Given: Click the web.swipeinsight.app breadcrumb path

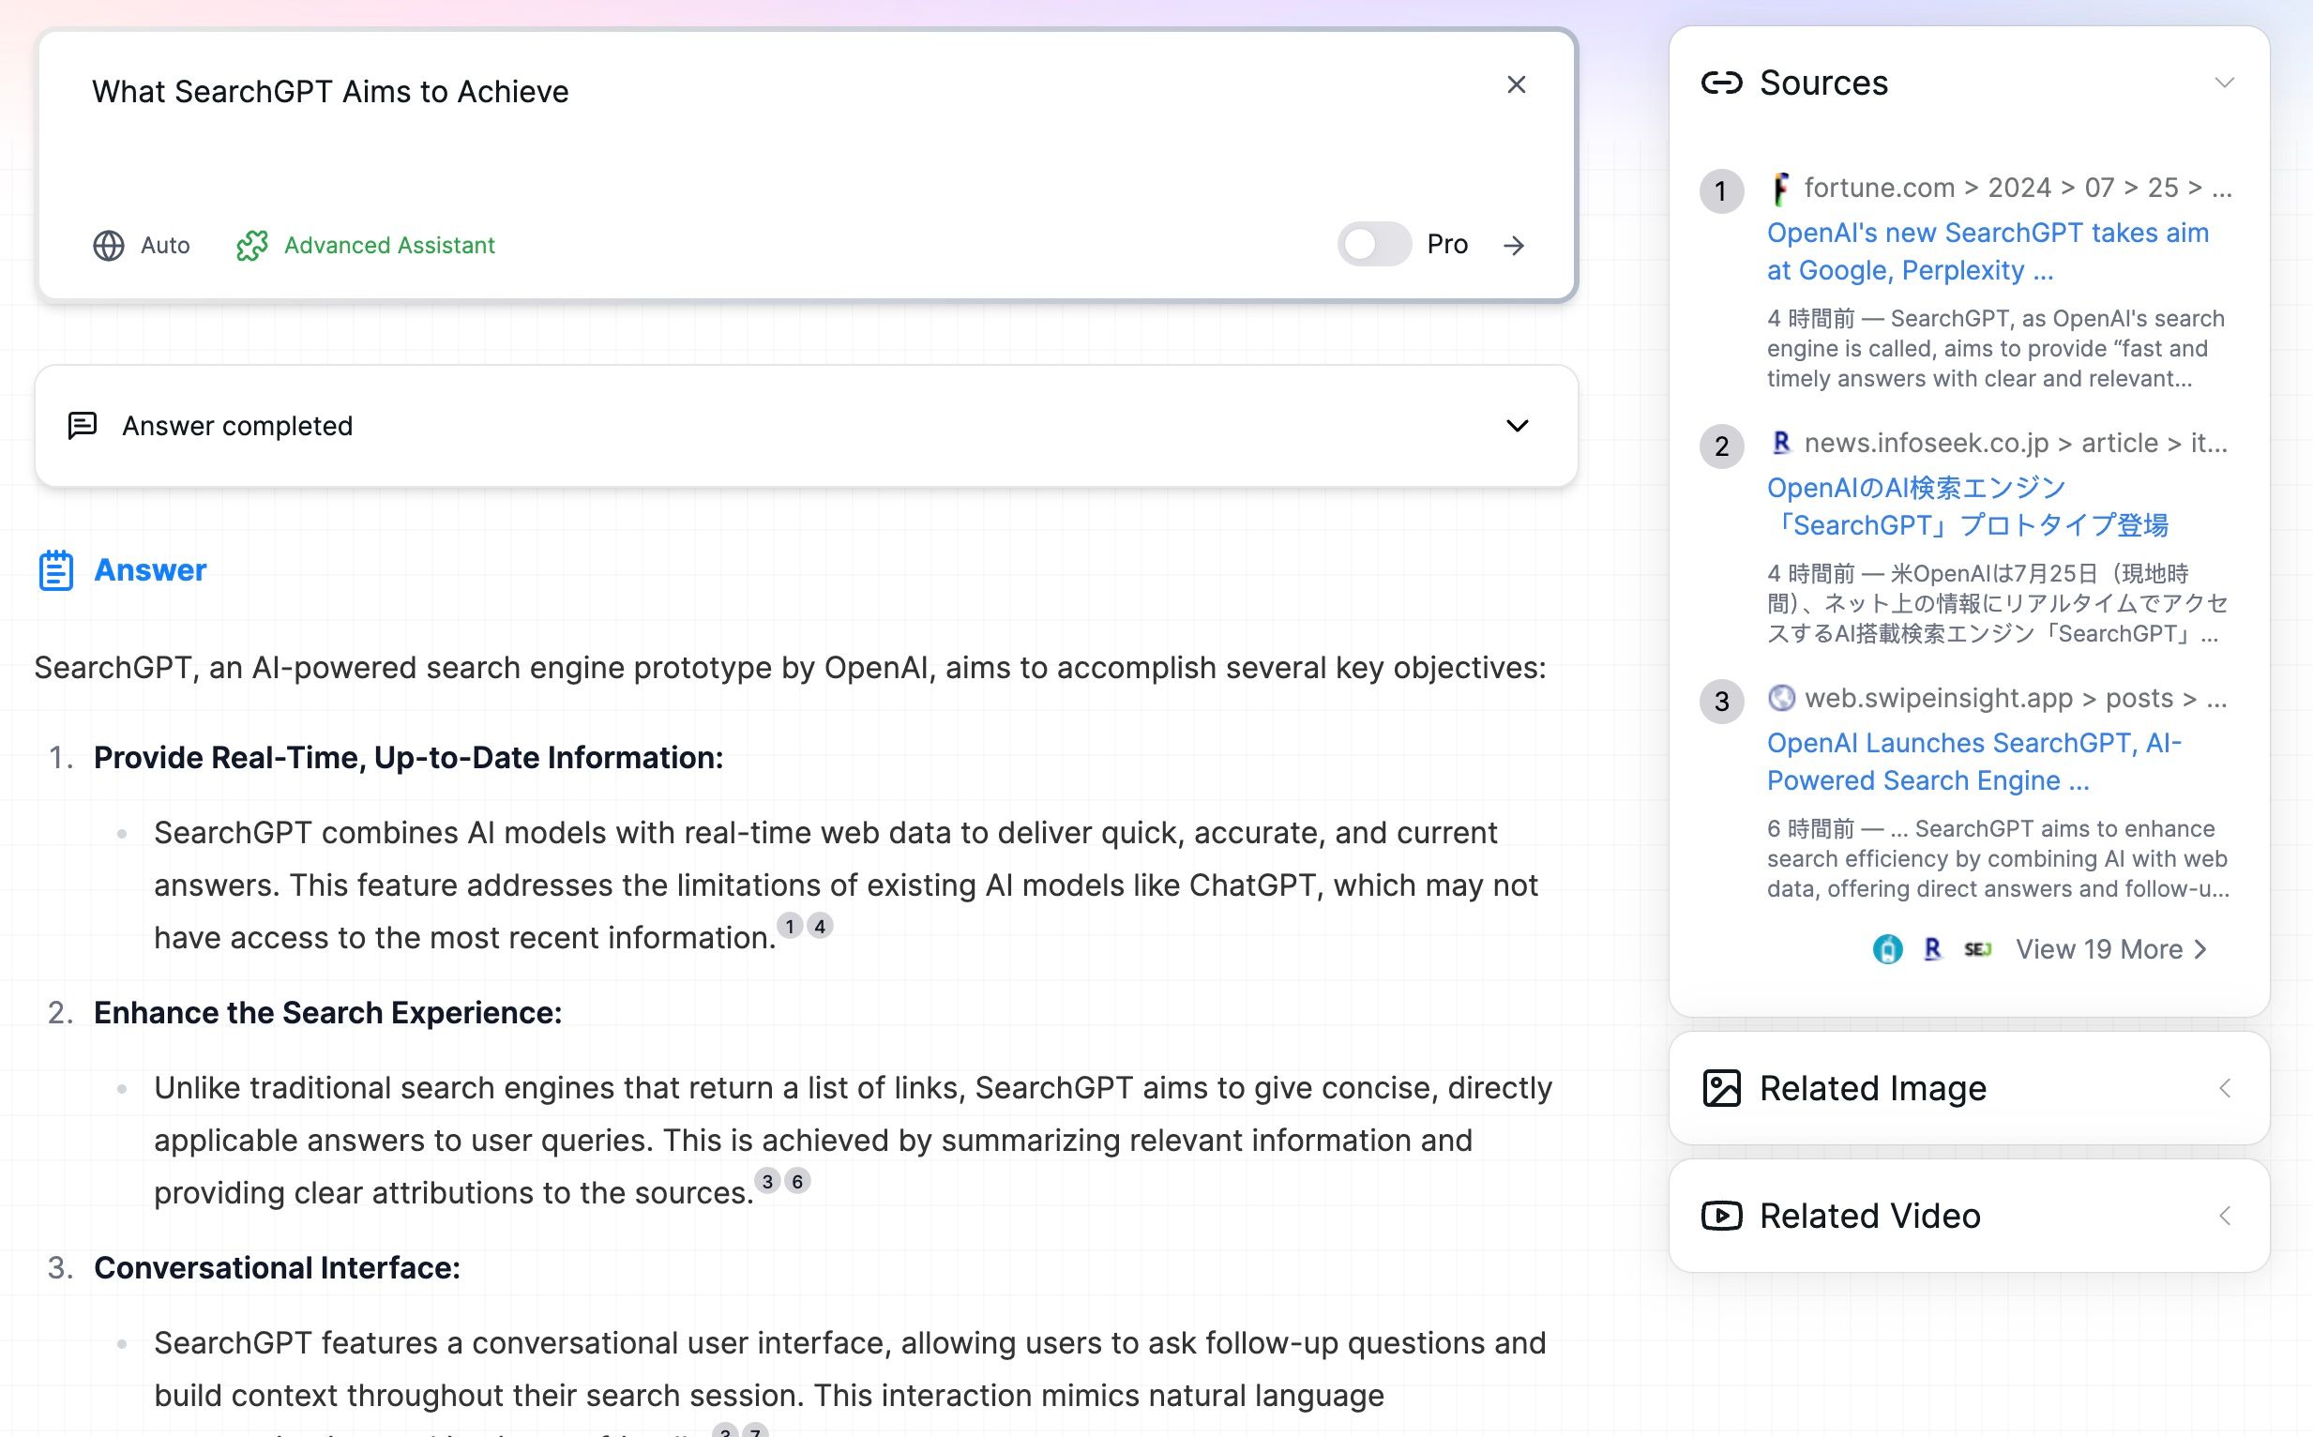Looking at the screenshot, I should (2016, 698).
